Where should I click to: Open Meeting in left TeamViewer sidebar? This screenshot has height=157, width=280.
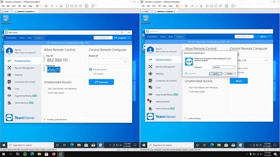coord(18,75)
